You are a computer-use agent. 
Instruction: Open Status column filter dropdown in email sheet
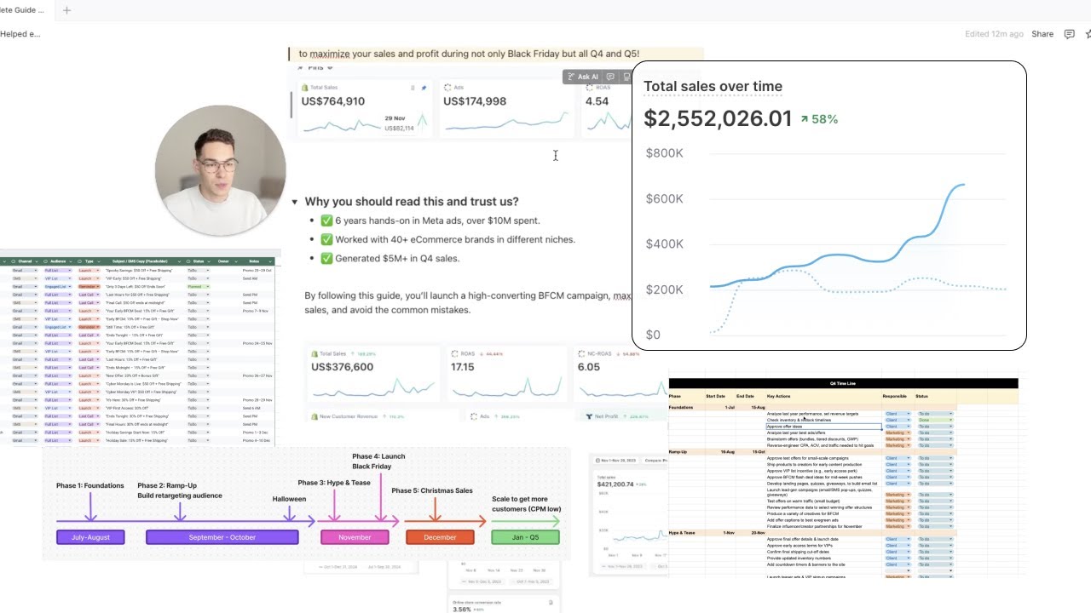(209, 261)
